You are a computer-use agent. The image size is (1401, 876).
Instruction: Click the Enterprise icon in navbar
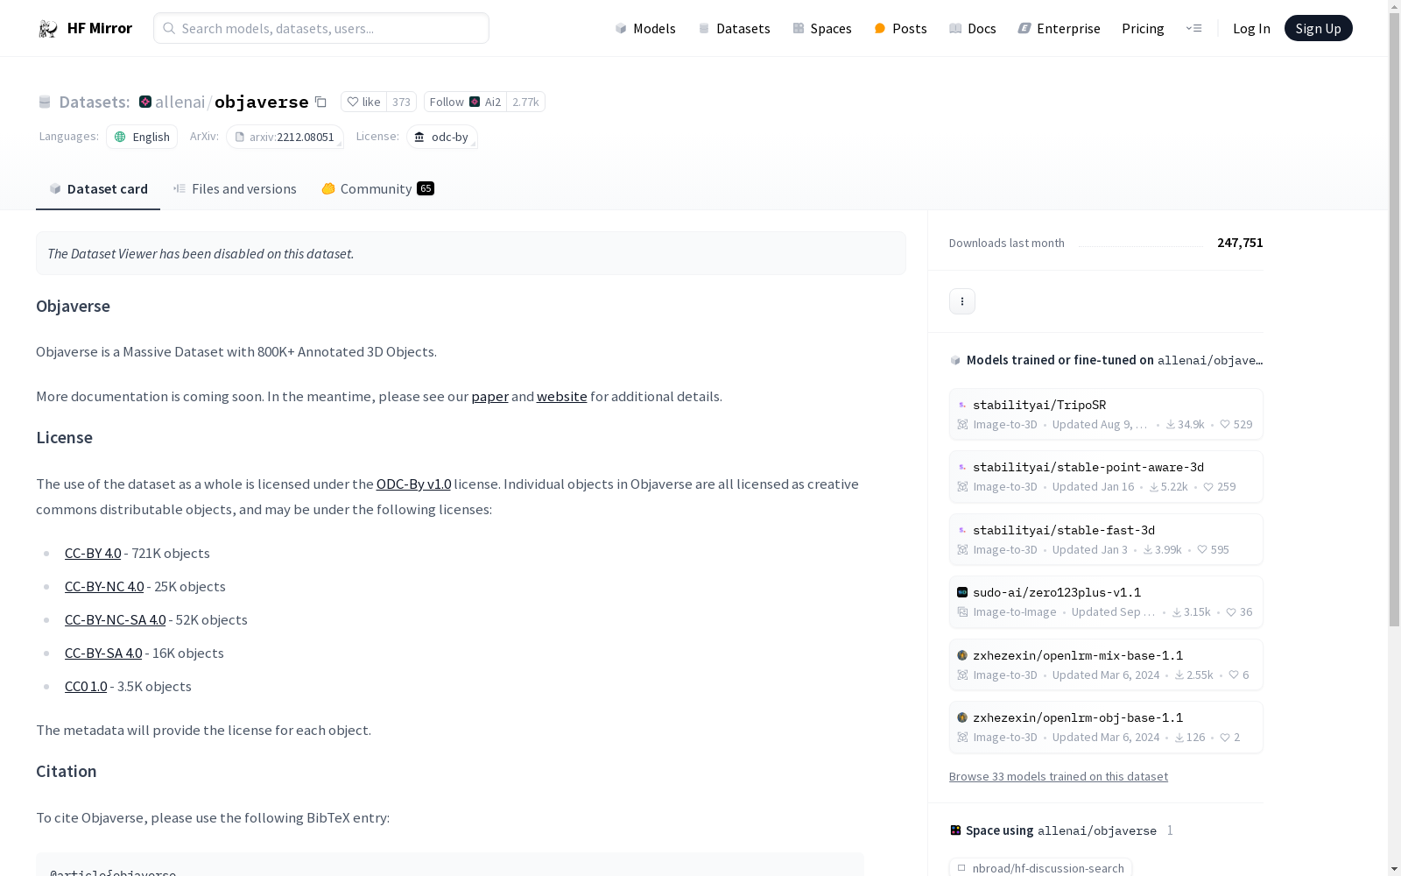1024,29
